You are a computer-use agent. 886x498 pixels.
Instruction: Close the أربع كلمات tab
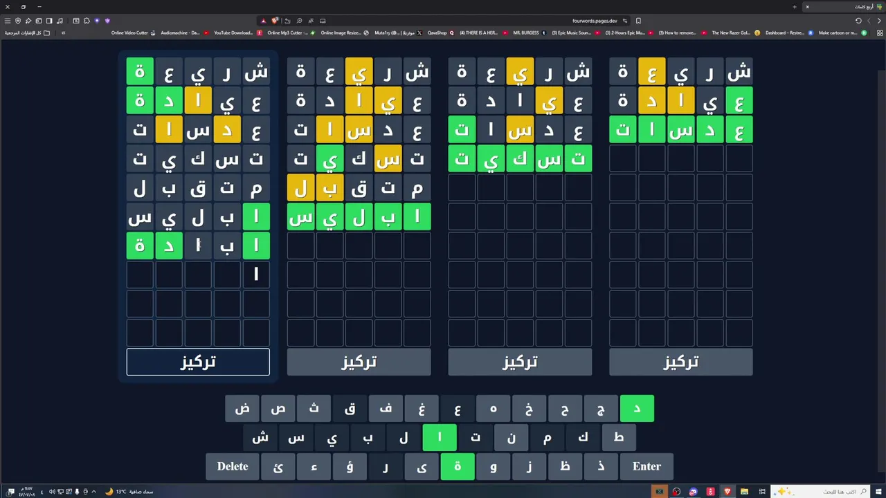click(x=807, y=7)
